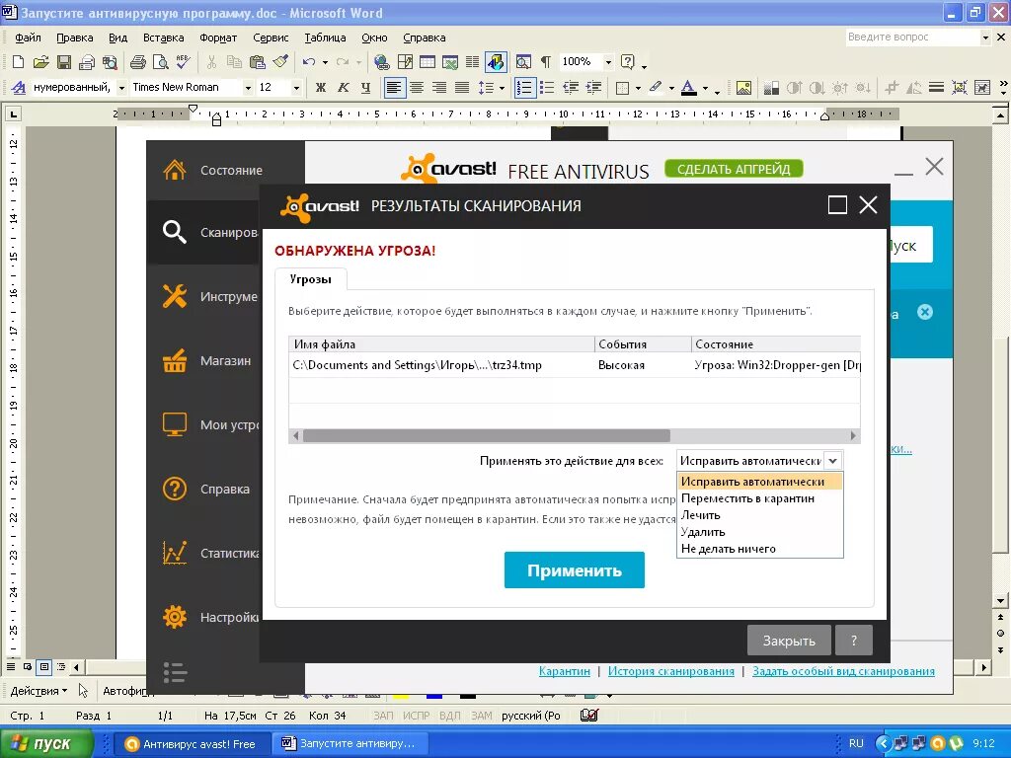Screen dimensions: 1011x758
Task: Click the Закрыть button in scan results
Action: (789, 641)
